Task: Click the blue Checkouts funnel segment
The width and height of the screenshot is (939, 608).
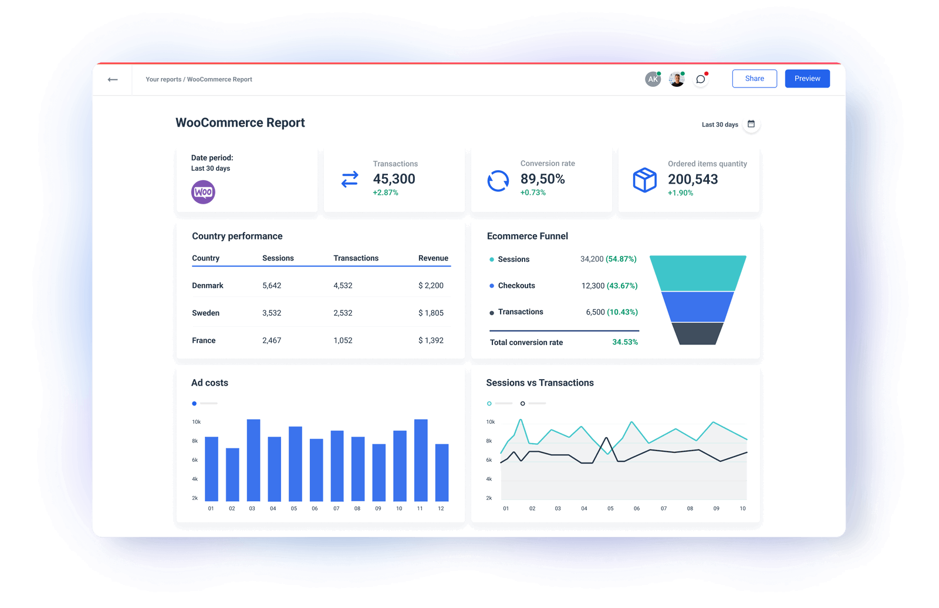Action: click(698, 307)
